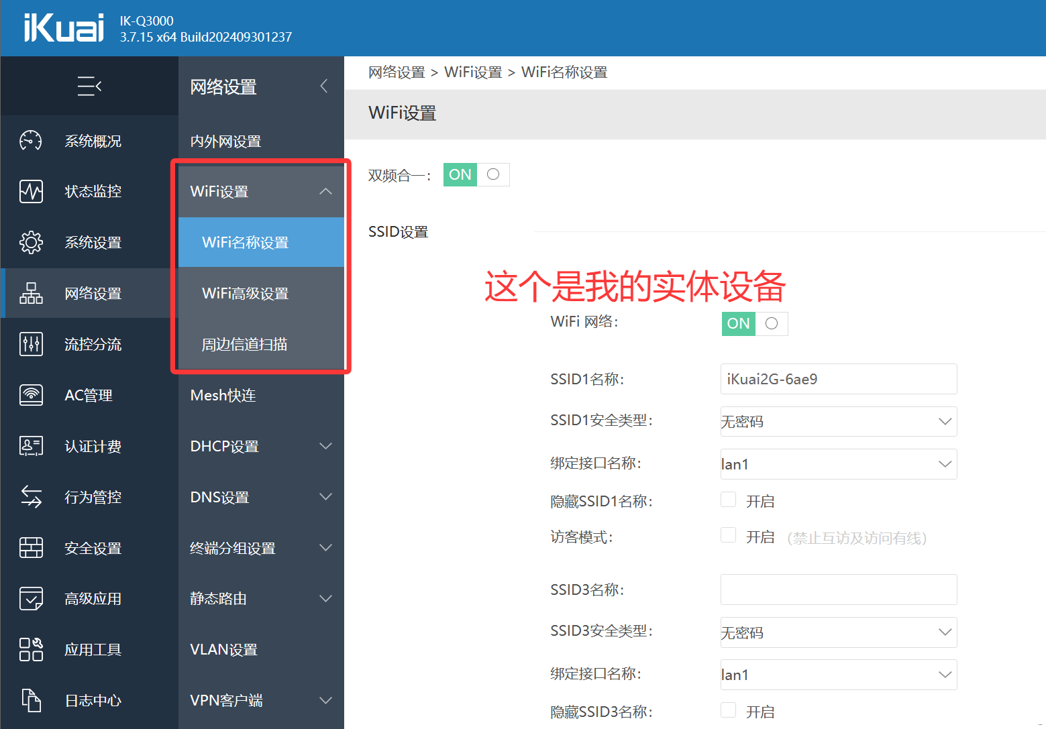Click the 网络设置 breadcrumb link

click(397, 72)
